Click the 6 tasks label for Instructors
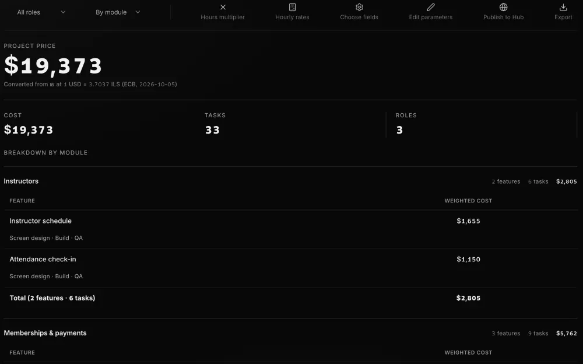583x364 pixels. pyautogui.click(x=538, y=181)
